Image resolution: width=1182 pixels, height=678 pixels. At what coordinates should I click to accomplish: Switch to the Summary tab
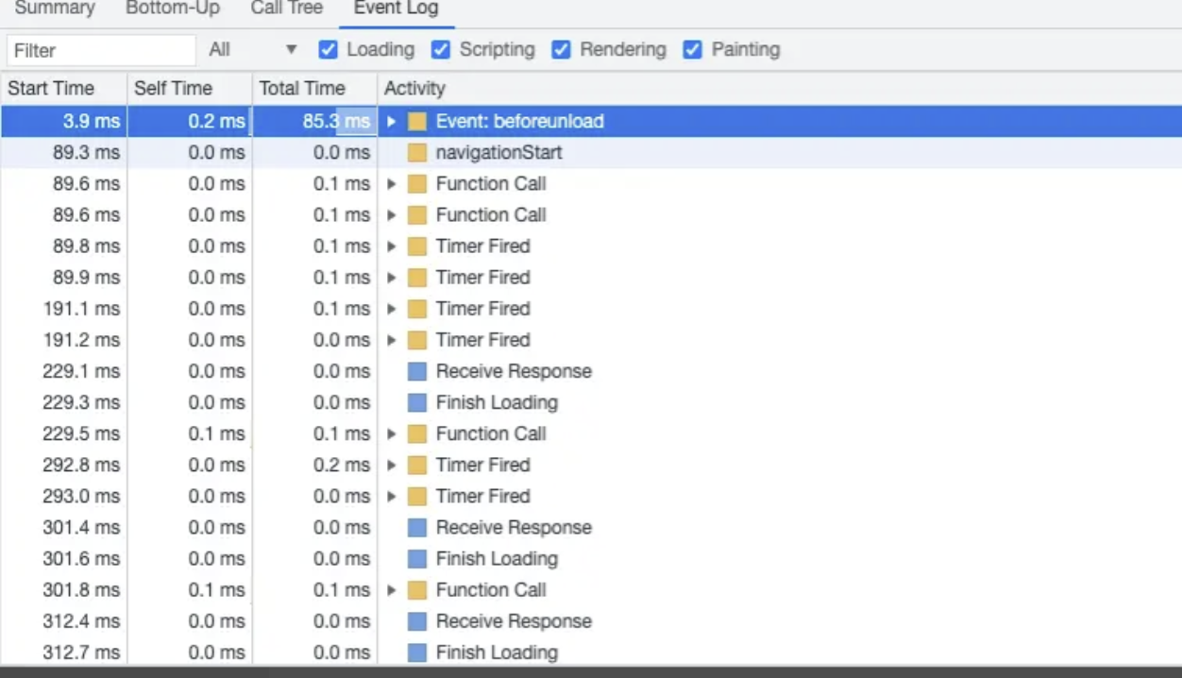54,8
